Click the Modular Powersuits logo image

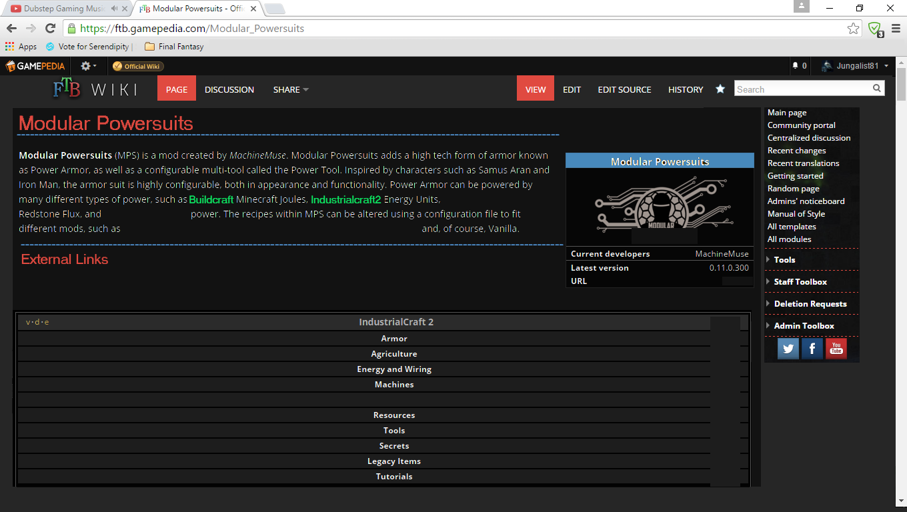coord(660,207)
